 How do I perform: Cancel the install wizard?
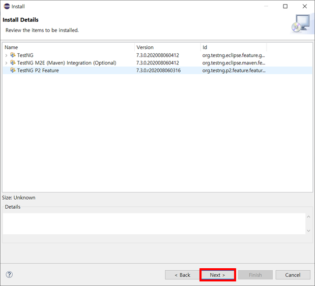point(293,275)
